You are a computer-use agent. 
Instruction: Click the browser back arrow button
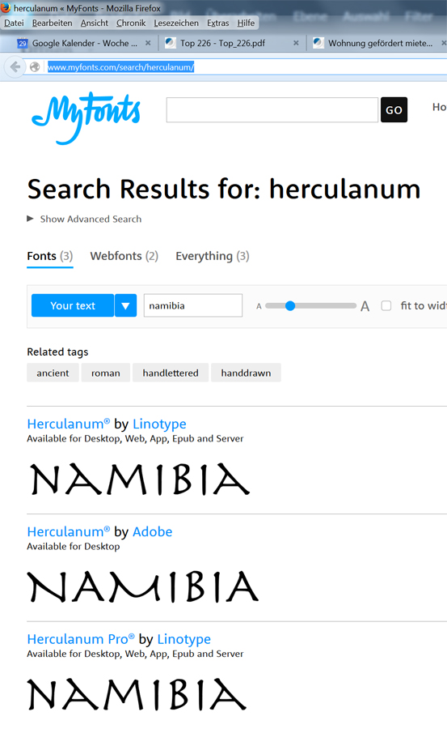[15, 67]
